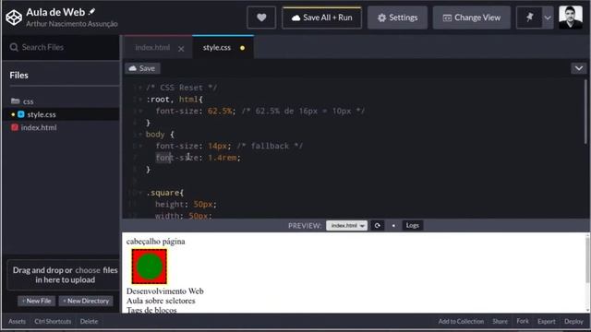Click the red square with green circle in preview
Viewport: 591px width, 332px height.
click(150, 267)
